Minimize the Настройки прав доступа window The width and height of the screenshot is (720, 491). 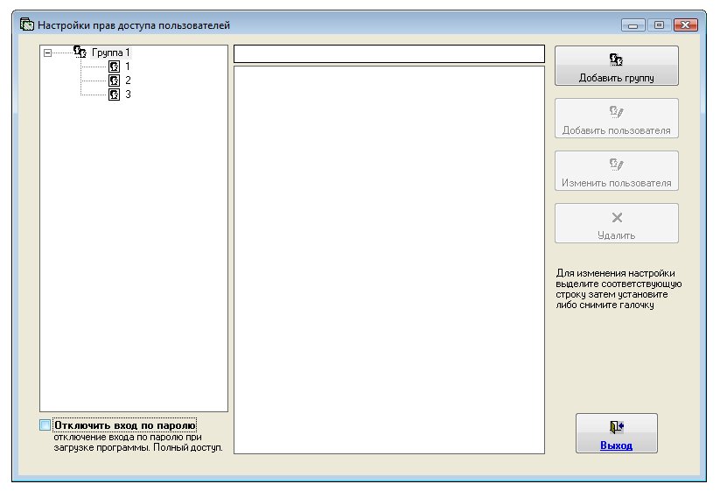point(633,25)
